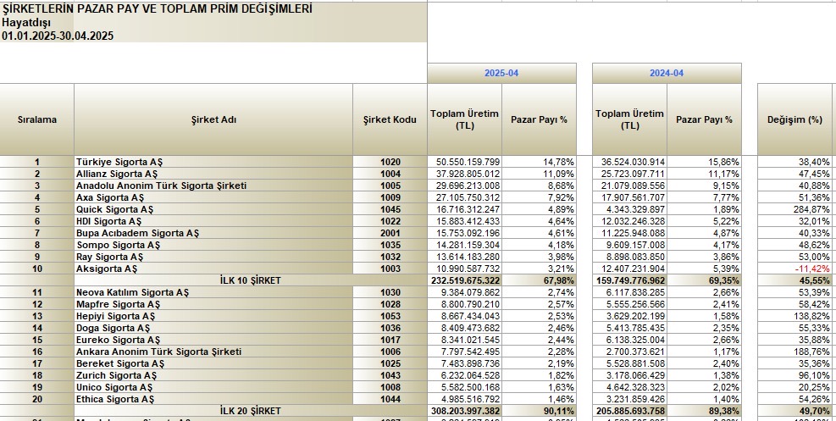Select Mapfre Sigorta AŞ company cell
This screenshot has height=421, width=836.
pos(213,304)
